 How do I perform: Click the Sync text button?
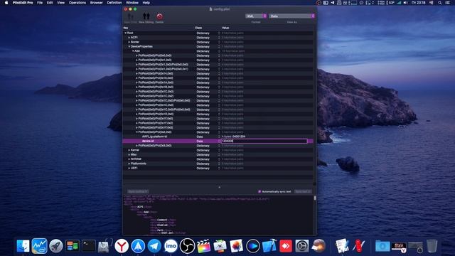point(303,191)
